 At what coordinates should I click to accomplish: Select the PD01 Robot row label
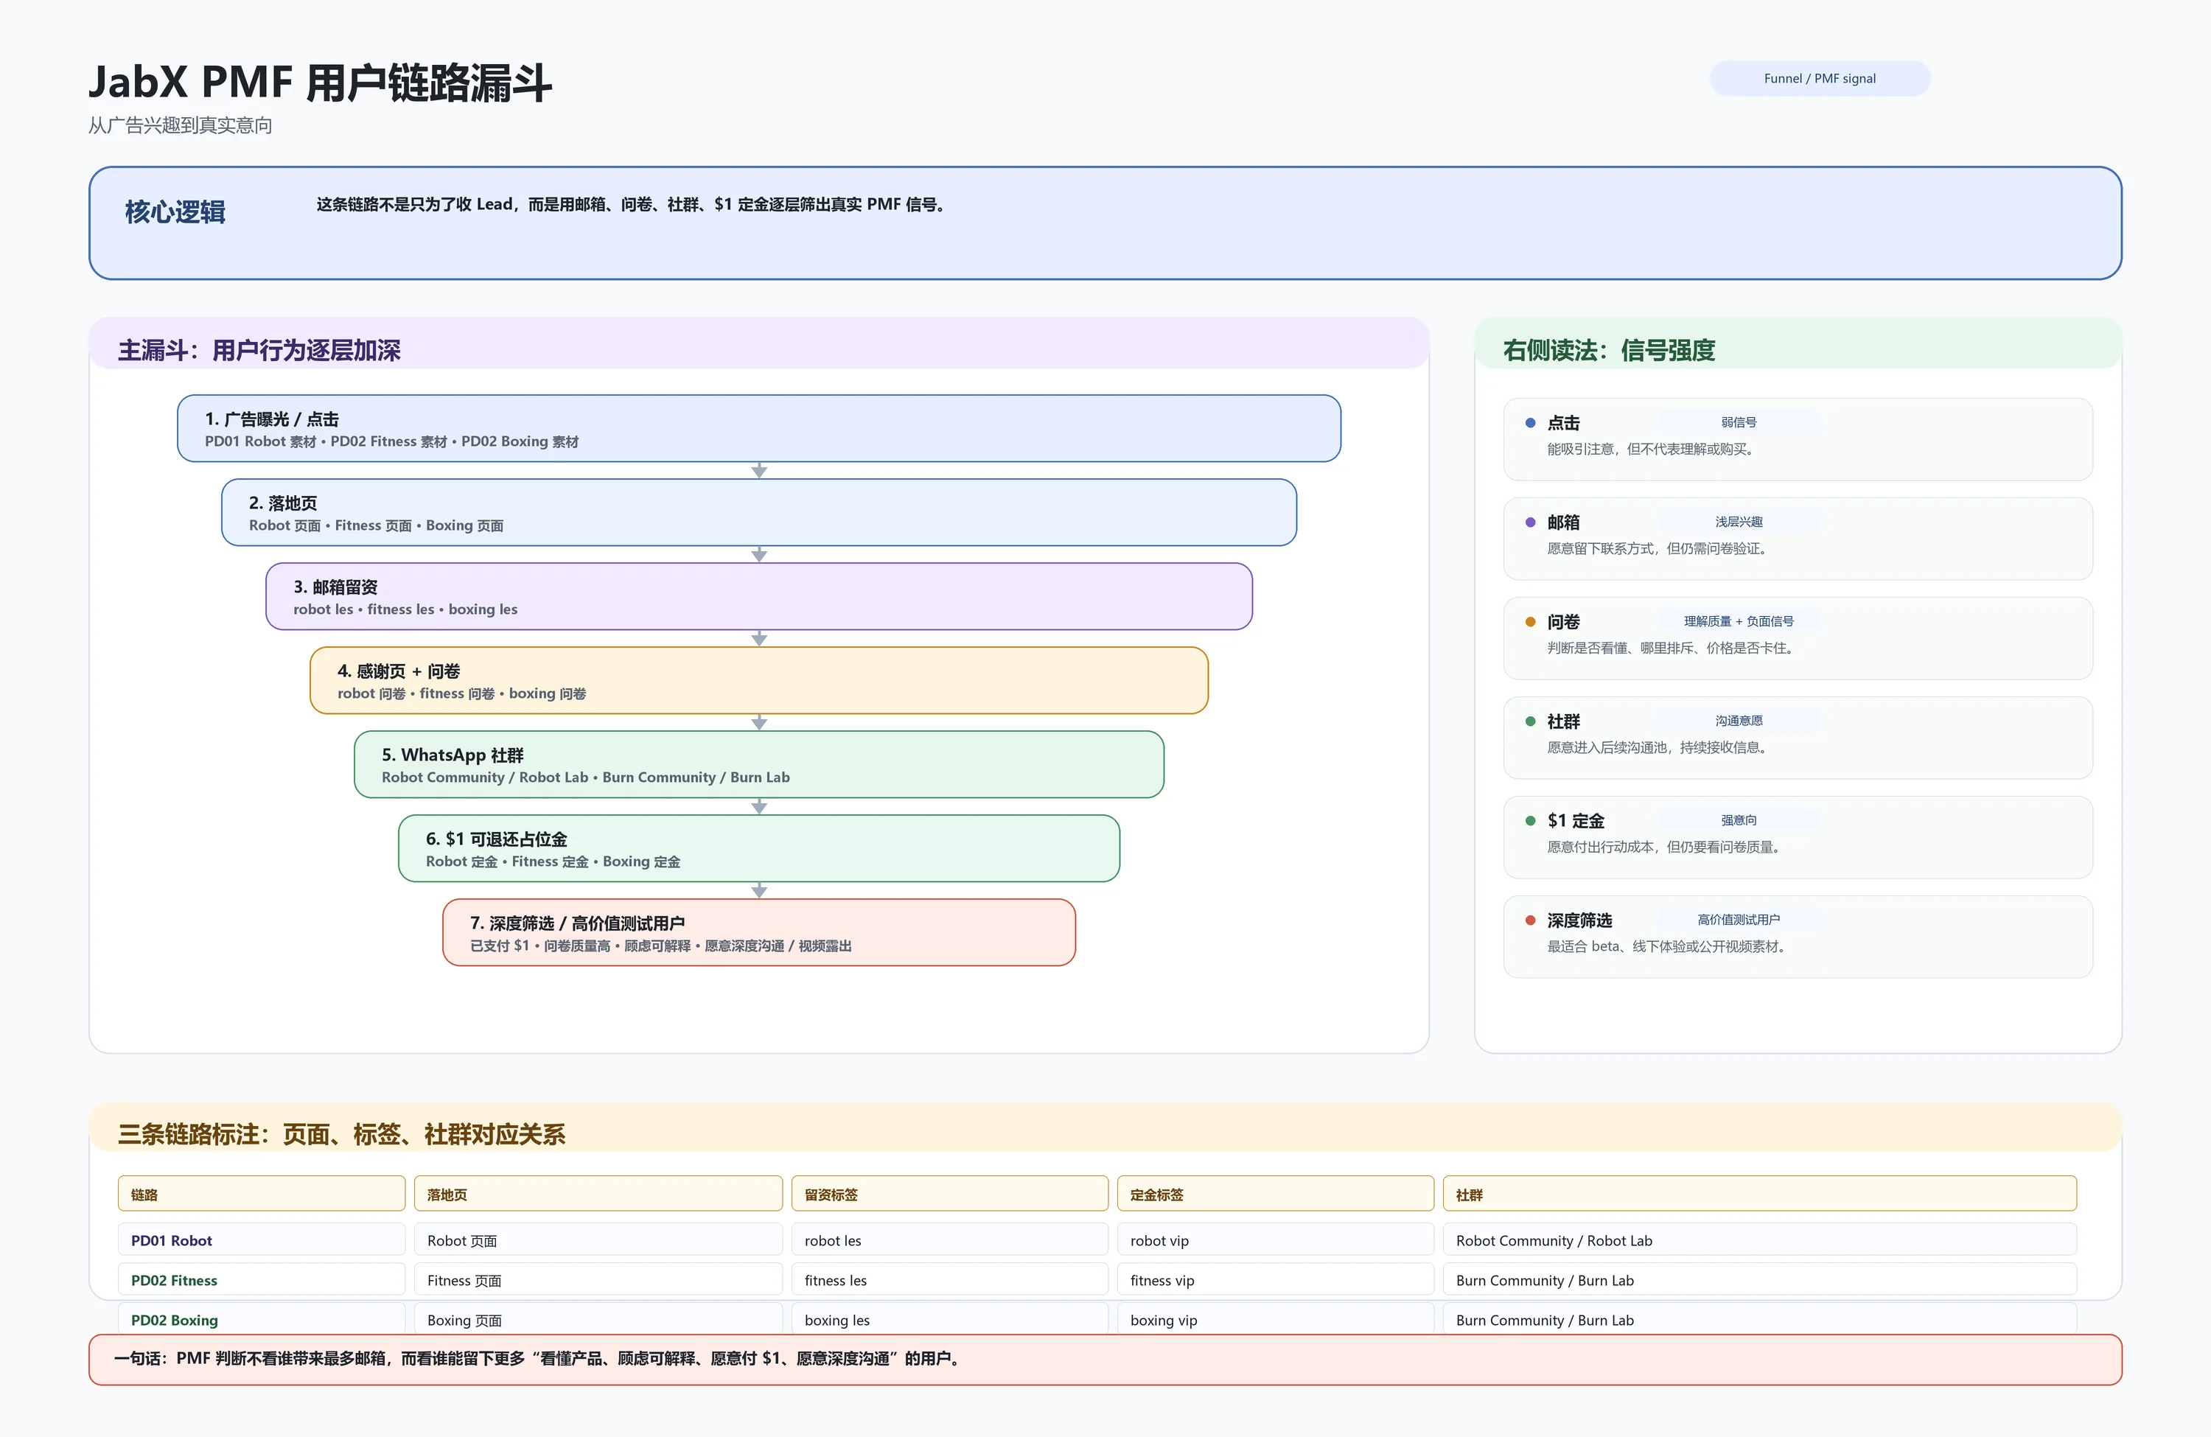(261, 1240)
